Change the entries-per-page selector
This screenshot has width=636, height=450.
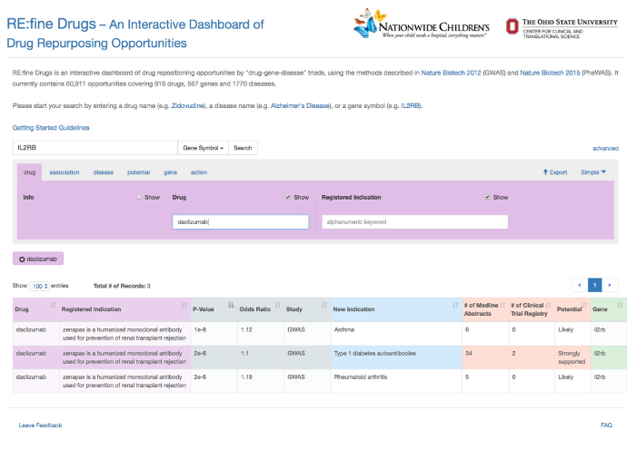[39, 286]
